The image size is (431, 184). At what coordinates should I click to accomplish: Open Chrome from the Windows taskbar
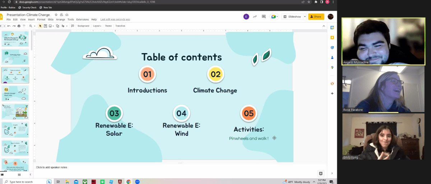128,181
